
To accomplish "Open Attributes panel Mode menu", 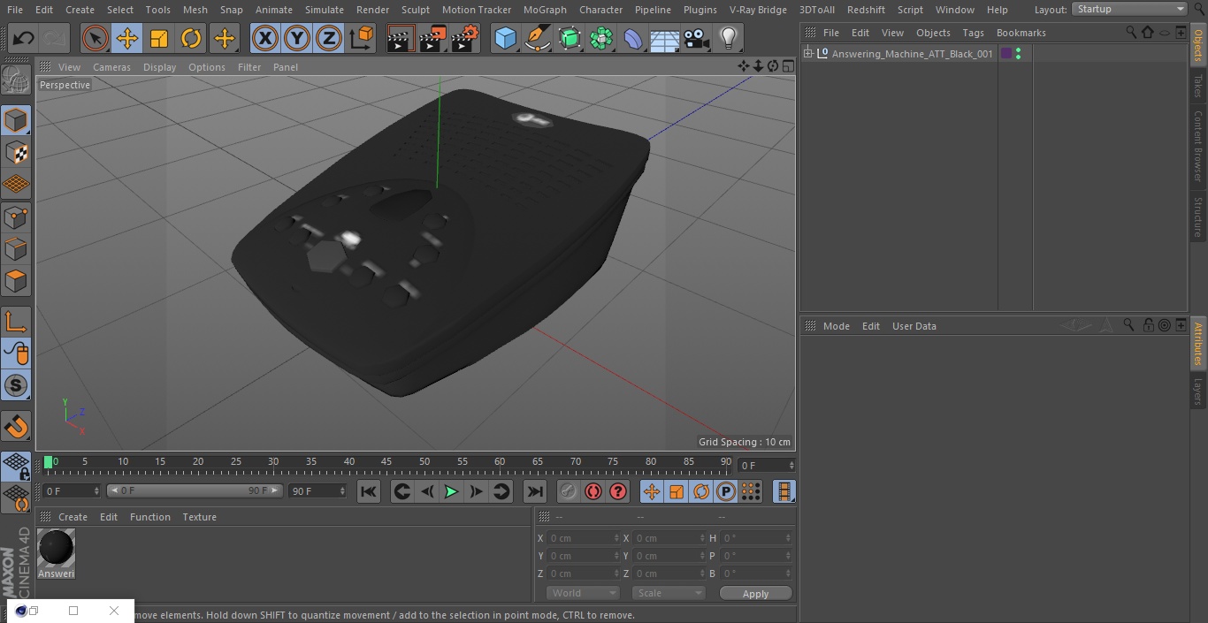I will pyautogui.click(x=836, y=326).
